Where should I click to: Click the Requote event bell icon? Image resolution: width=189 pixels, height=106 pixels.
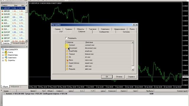(67, 69)
